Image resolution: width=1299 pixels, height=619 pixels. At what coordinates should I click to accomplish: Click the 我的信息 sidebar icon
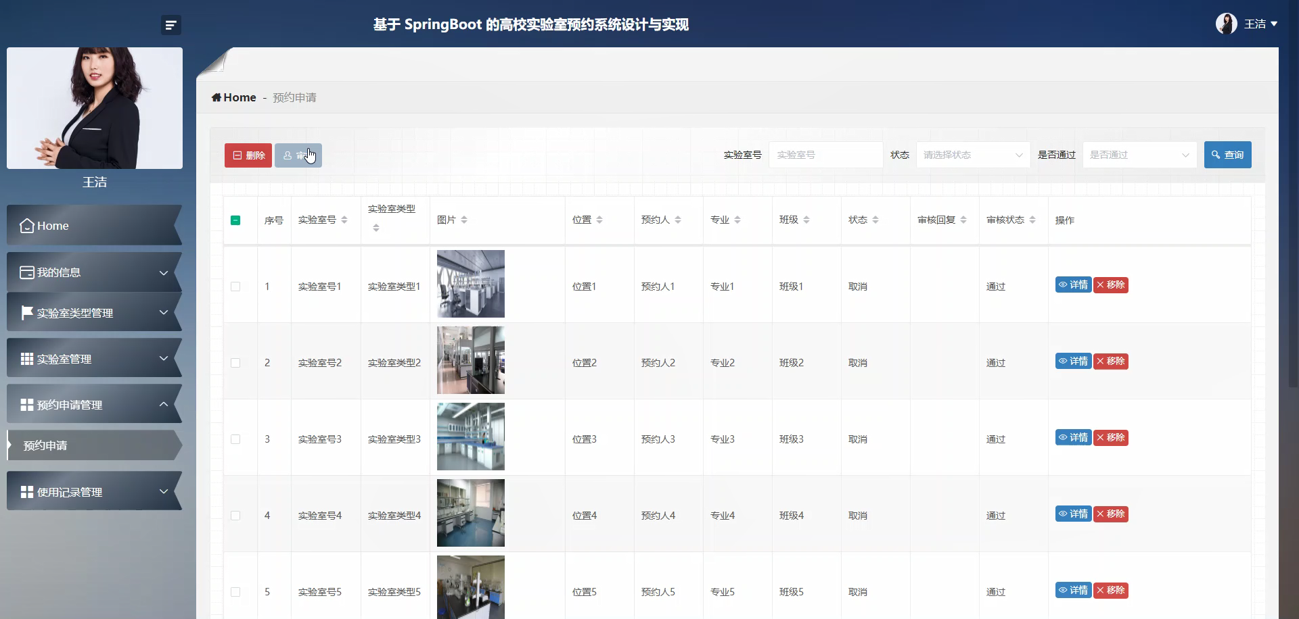click(x=26, y=272)
